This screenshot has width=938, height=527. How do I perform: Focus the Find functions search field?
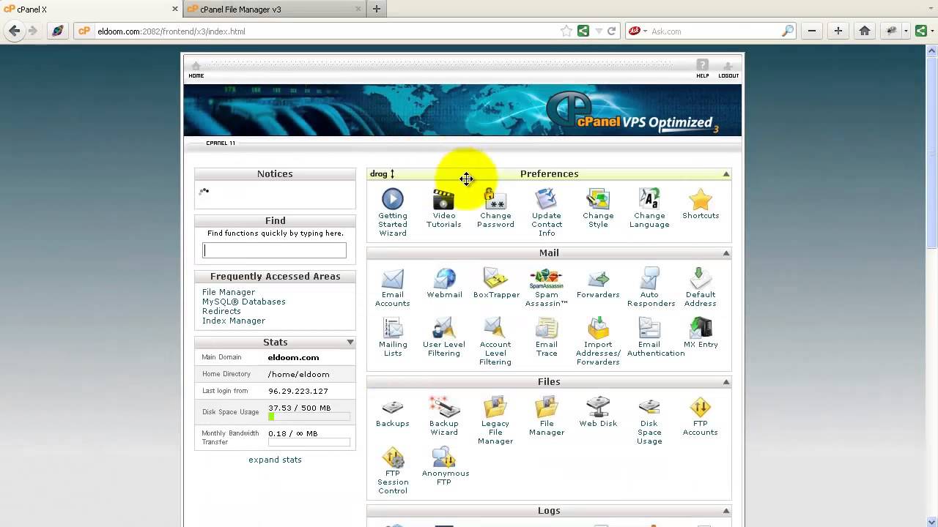(x=274, y=250)
